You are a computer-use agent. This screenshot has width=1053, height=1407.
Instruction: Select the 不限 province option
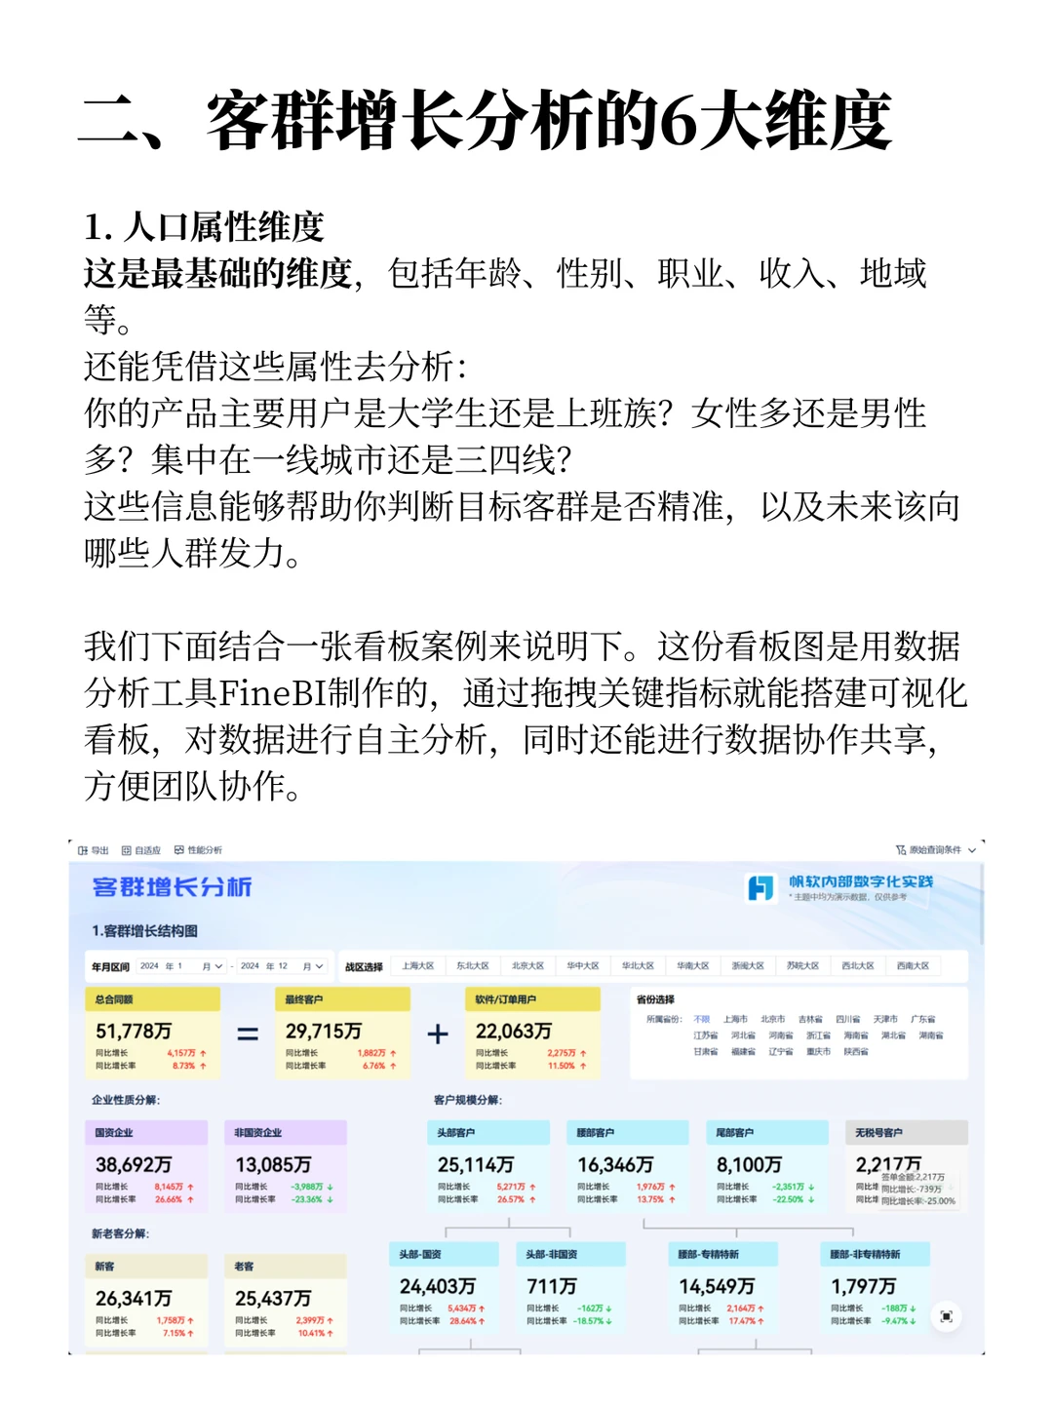pos(702,1019)
